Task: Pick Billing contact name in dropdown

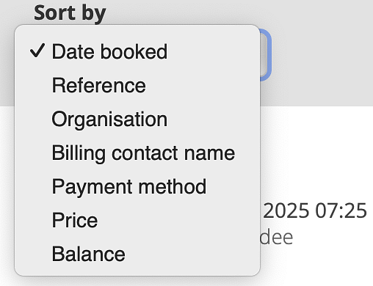Action: (x=137, y=153)
